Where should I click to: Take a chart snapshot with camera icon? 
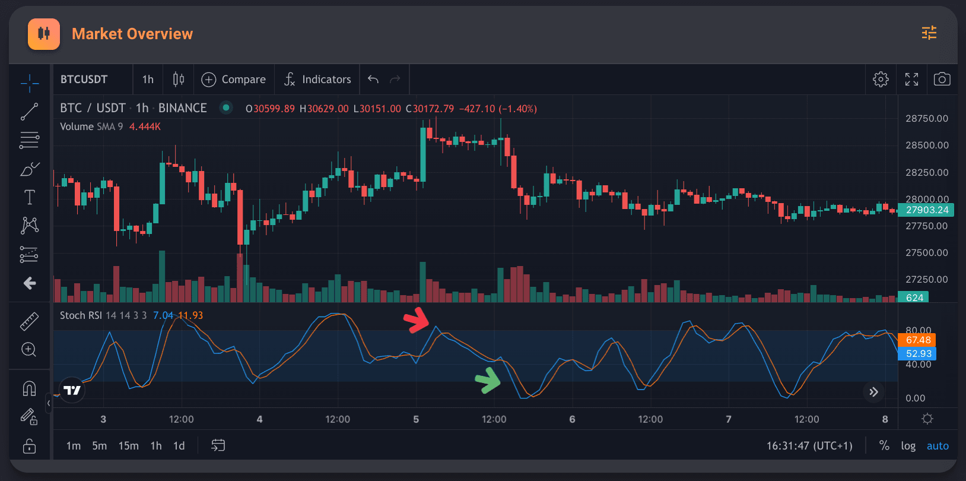[942, 80]
